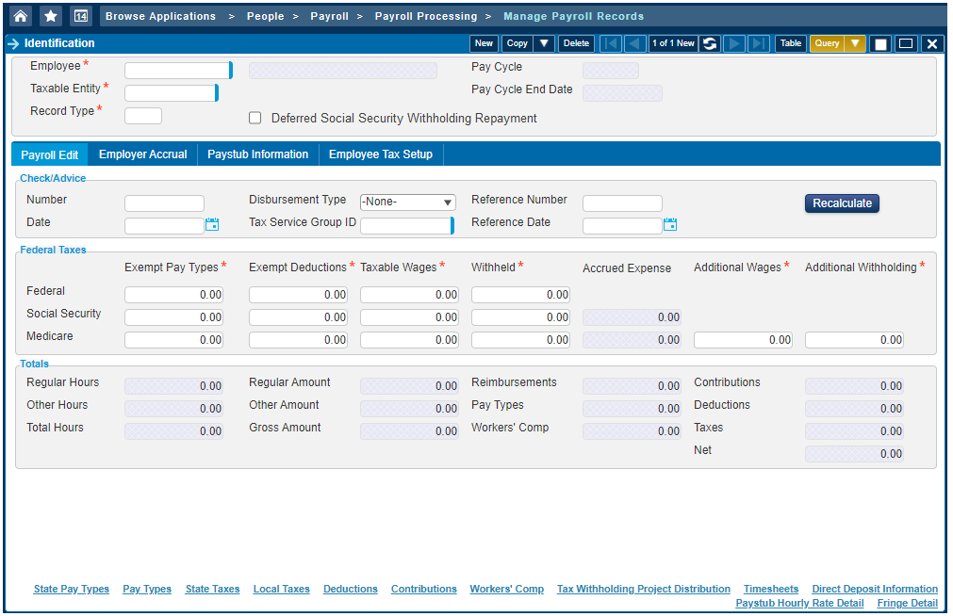Click the Employee input field
Viewport: 953px width, 616px height.
pos(176,71)
